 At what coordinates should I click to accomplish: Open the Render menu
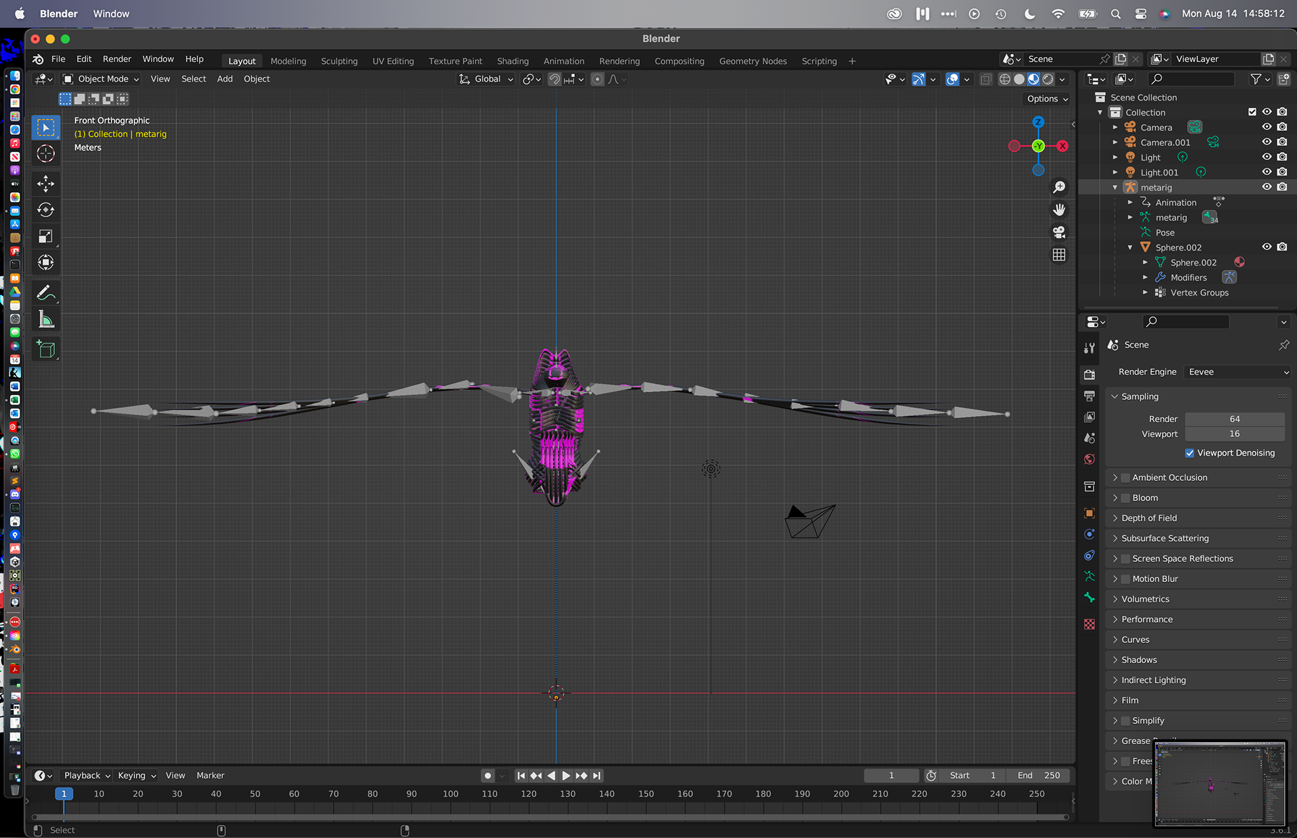click(x=117, y=59)
